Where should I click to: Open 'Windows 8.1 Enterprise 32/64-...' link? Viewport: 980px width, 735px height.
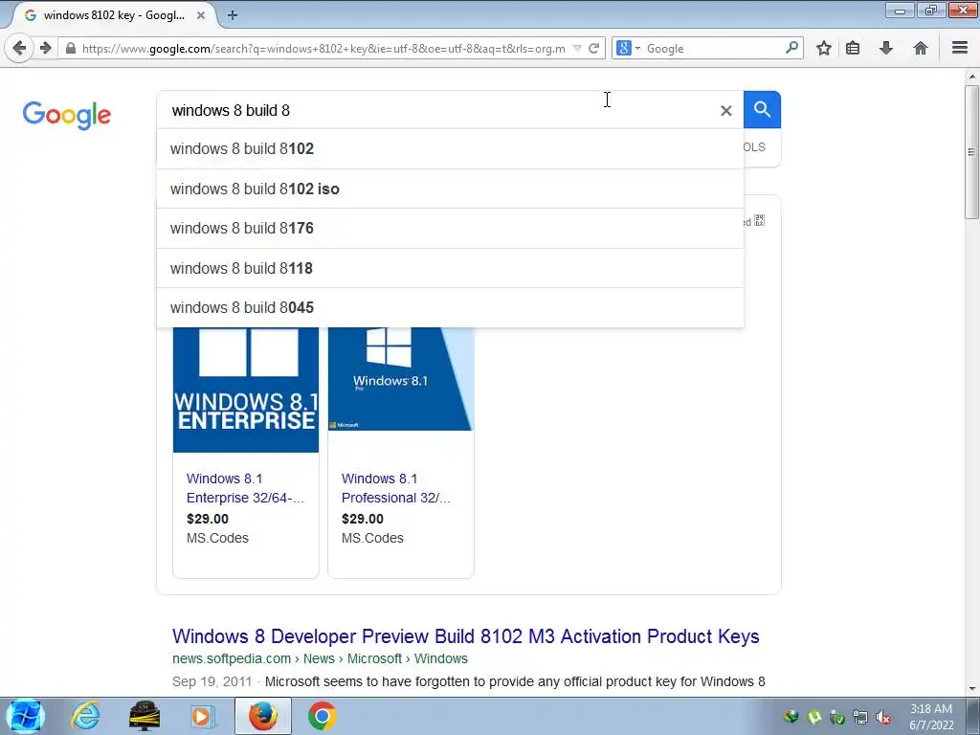pyautogui.click(x=245, y=488)
